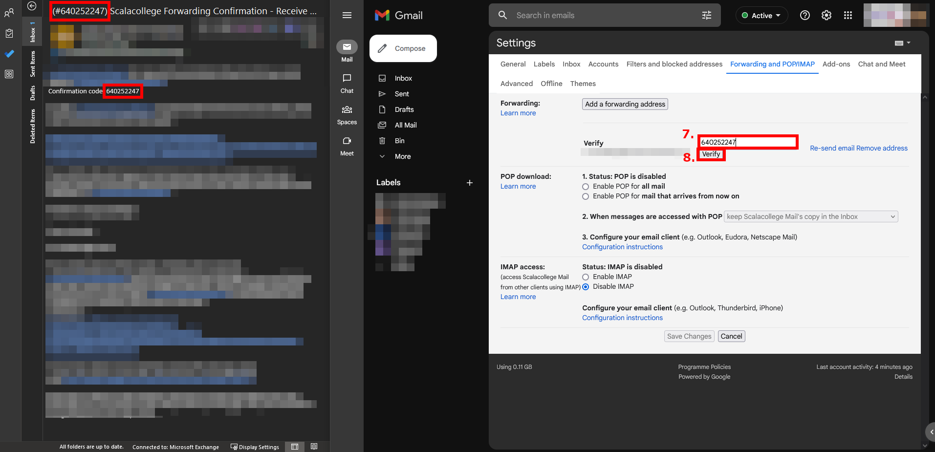This screenshot has width=935, height=452.
Task: Open the Gmail settings gear icon
Action: [826, 15]
